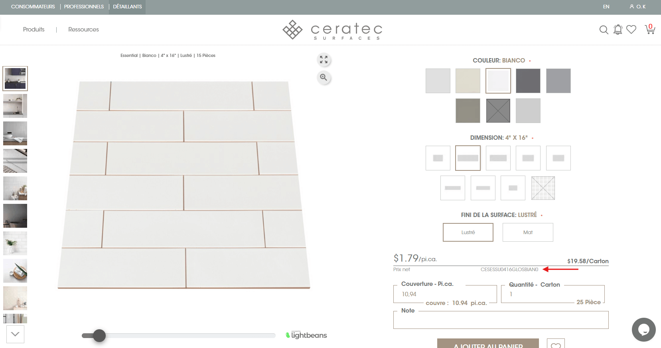Open the chat bubble widget
The width and height of the screenshot is (661, 348).
[x=643, y=330]
